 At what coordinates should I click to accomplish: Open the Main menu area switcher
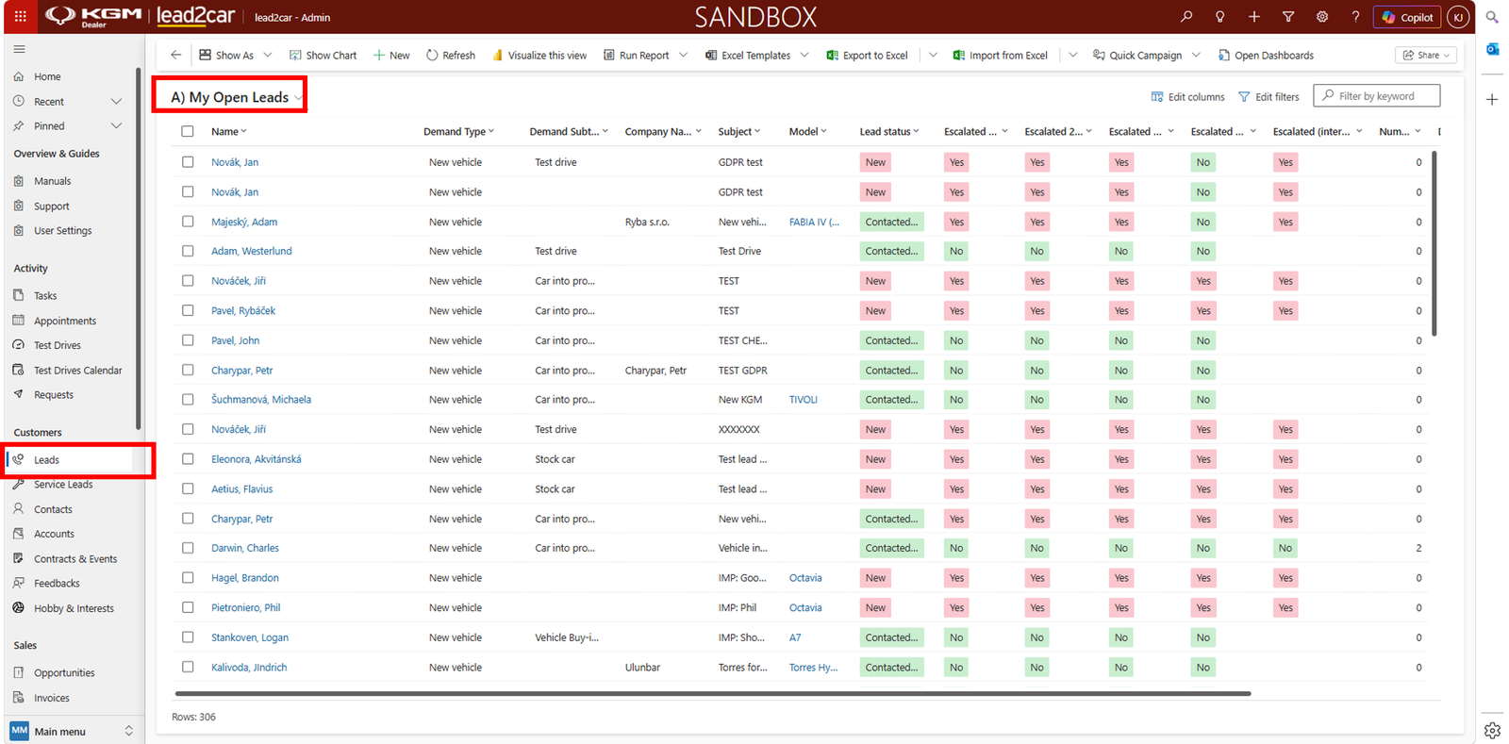73,731
